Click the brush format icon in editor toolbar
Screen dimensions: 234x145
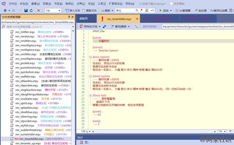(136, 27)
